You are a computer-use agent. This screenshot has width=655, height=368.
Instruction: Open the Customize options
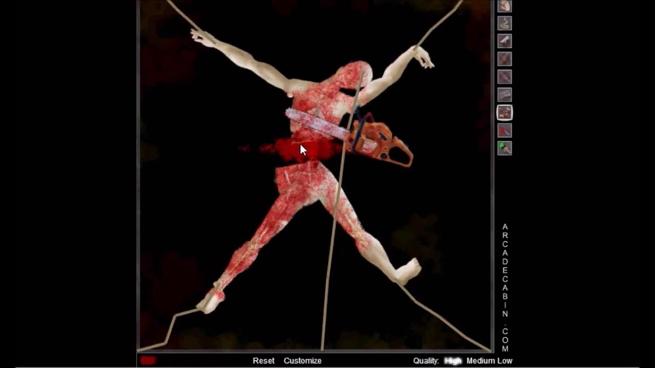302,361
